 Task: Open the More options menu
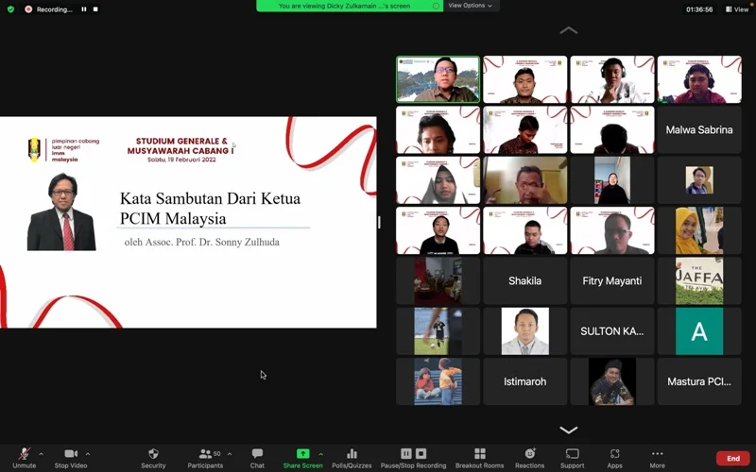657,458
